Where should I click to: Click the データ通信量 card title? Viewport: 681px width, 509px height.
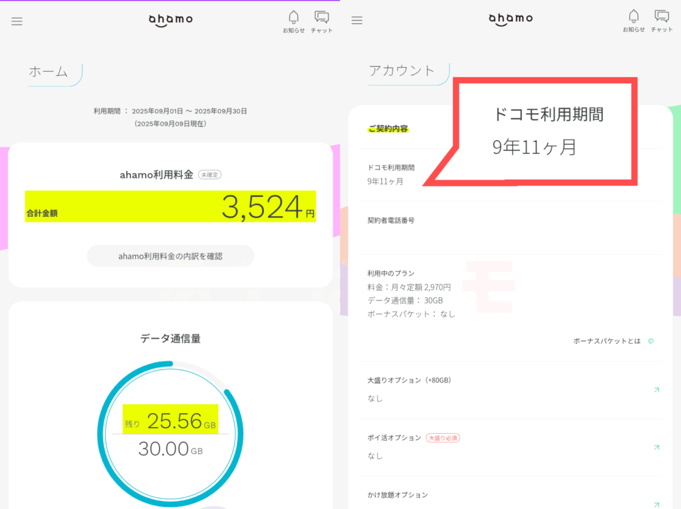[x=170, y=339]
